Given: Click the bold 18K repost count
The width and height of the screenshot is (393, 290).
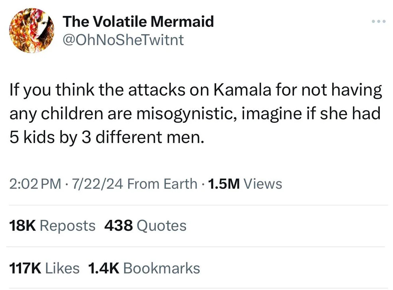Looking at the screenshot, I should pyautogui.click(x=22, y=226).
